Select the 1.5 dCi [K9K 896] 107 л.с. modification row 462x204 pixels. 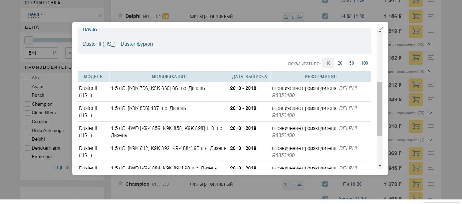(x=225, y=112)
